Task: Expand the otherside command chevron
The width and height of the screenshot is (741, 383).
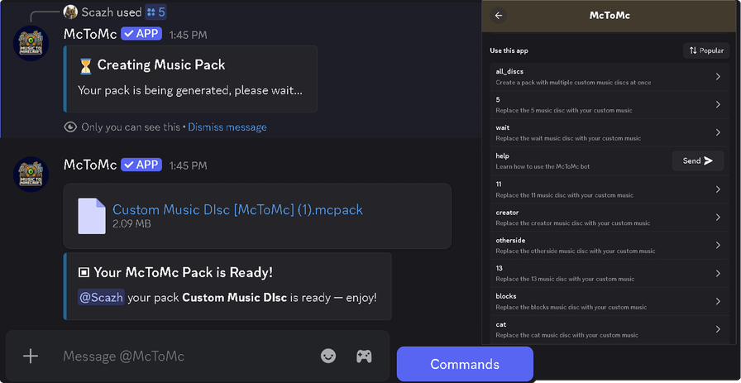Action: (717, 246)
